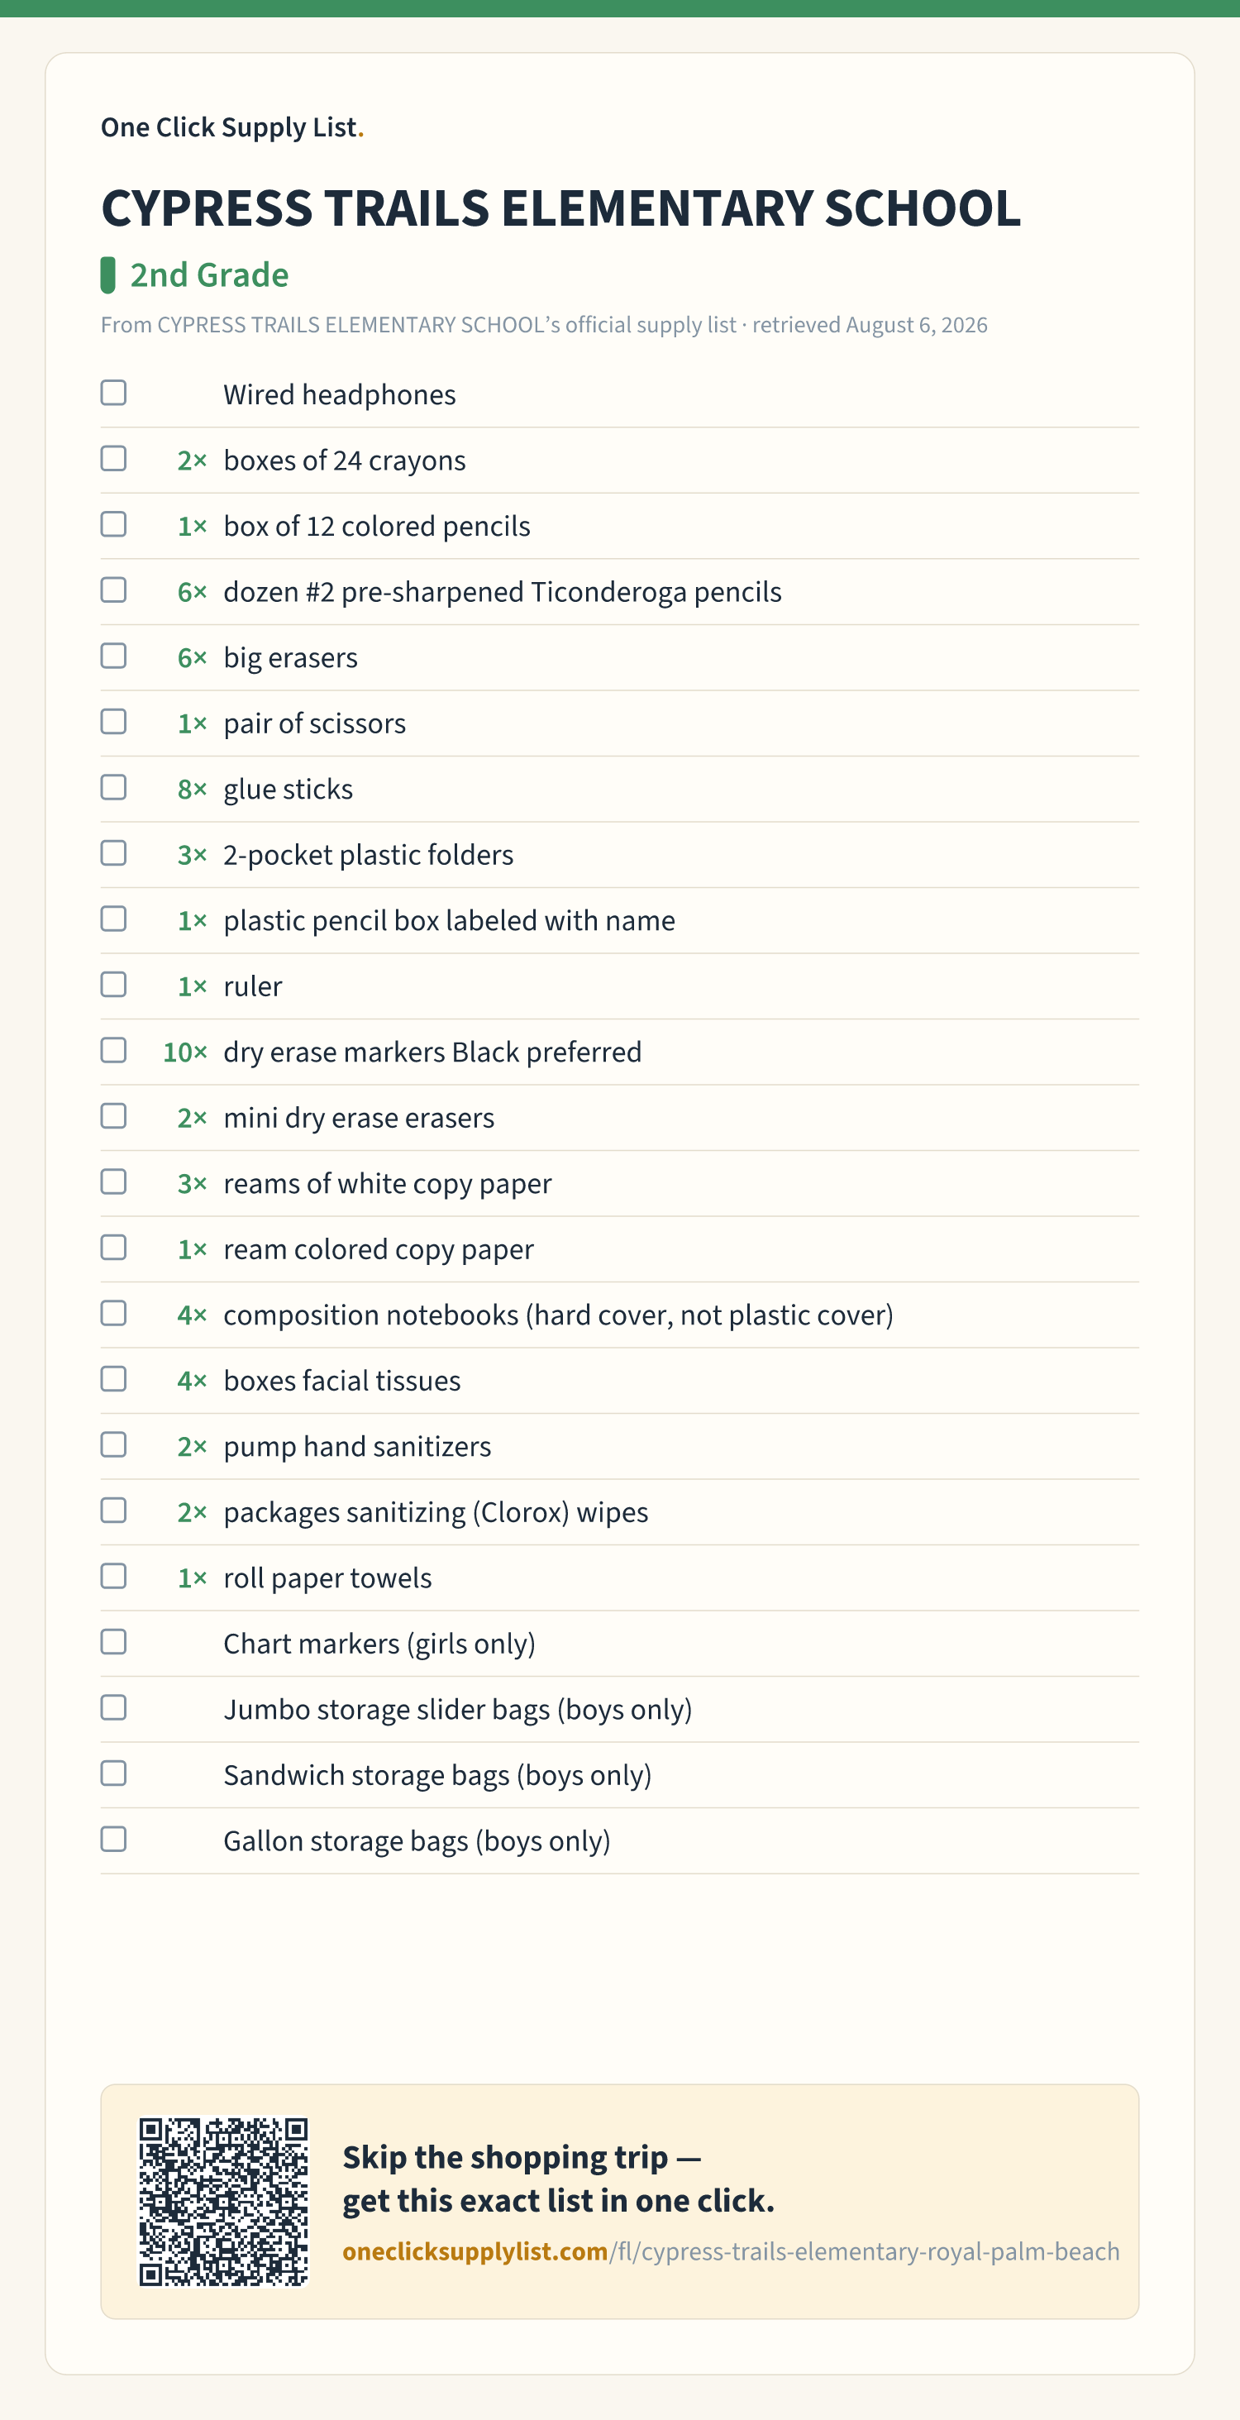The height and width of the screenshot is (2420, 1240).
Task: Toggle the big erasers checkbox
Action: (x=114, y=656)
